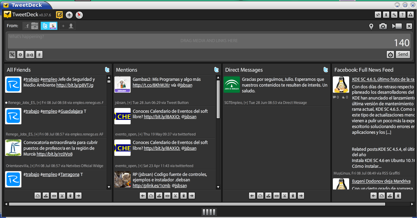Move All Friends column right
The image size is (417, 218).
(78, 196)
